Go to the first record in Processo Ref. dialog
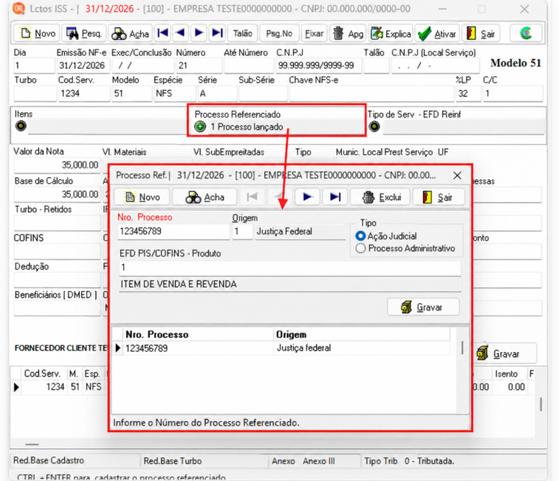Image resolution: width=559 pixels, height=481 pixels. coord(252,197)
